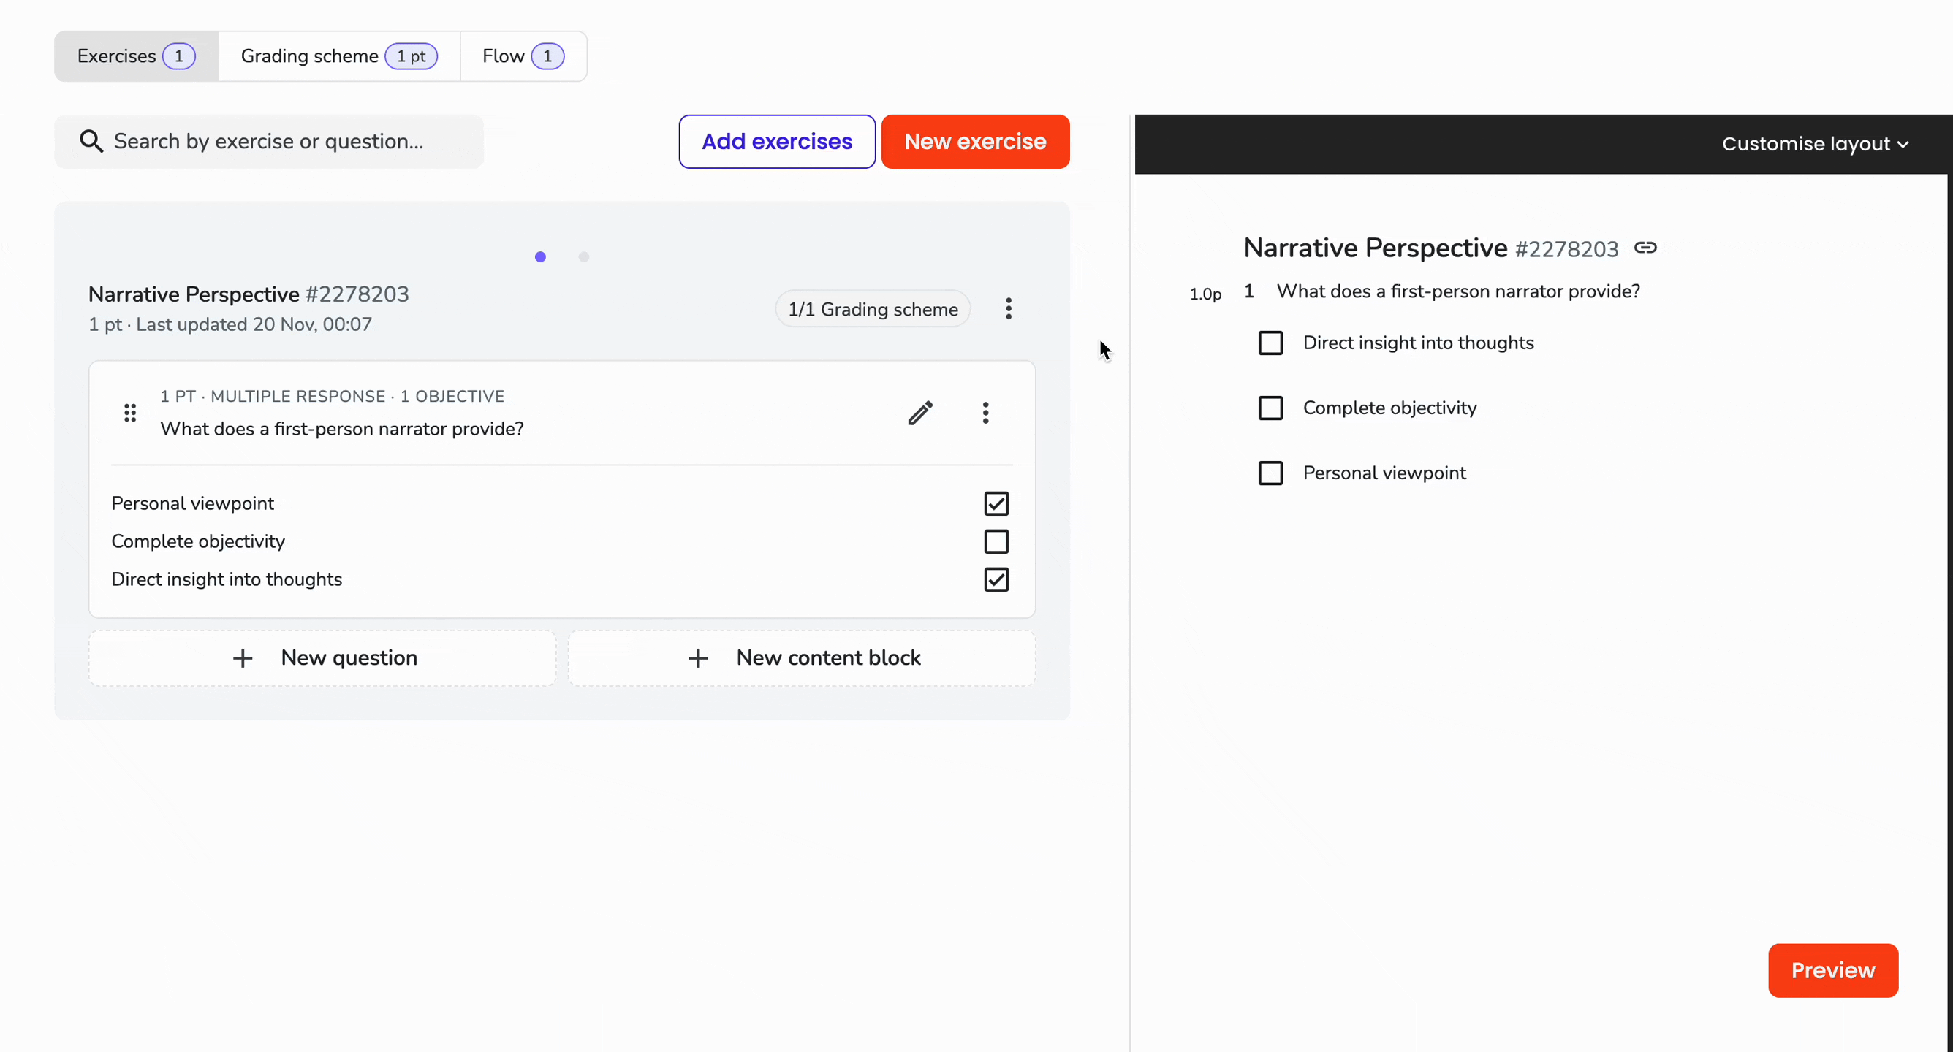The image size is (1953, 1052).
Task: Click the plus icon for New content block
Action: point(698,658)
